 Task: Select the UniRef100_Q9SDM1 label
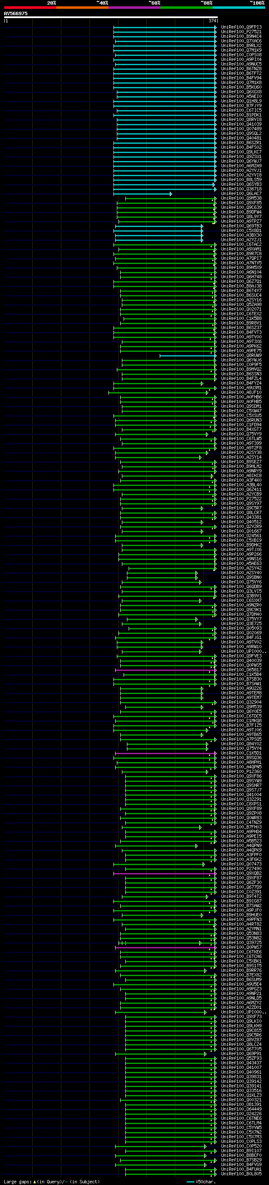241,406
